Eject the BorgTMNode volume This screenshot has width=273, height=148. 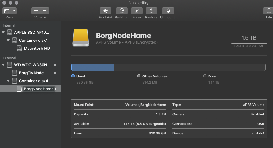pos(55,73)
